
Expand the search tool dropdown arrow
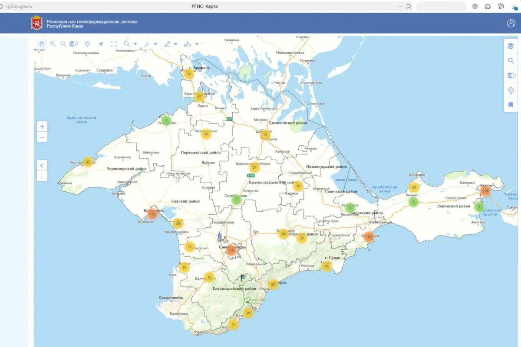[135, 44]
